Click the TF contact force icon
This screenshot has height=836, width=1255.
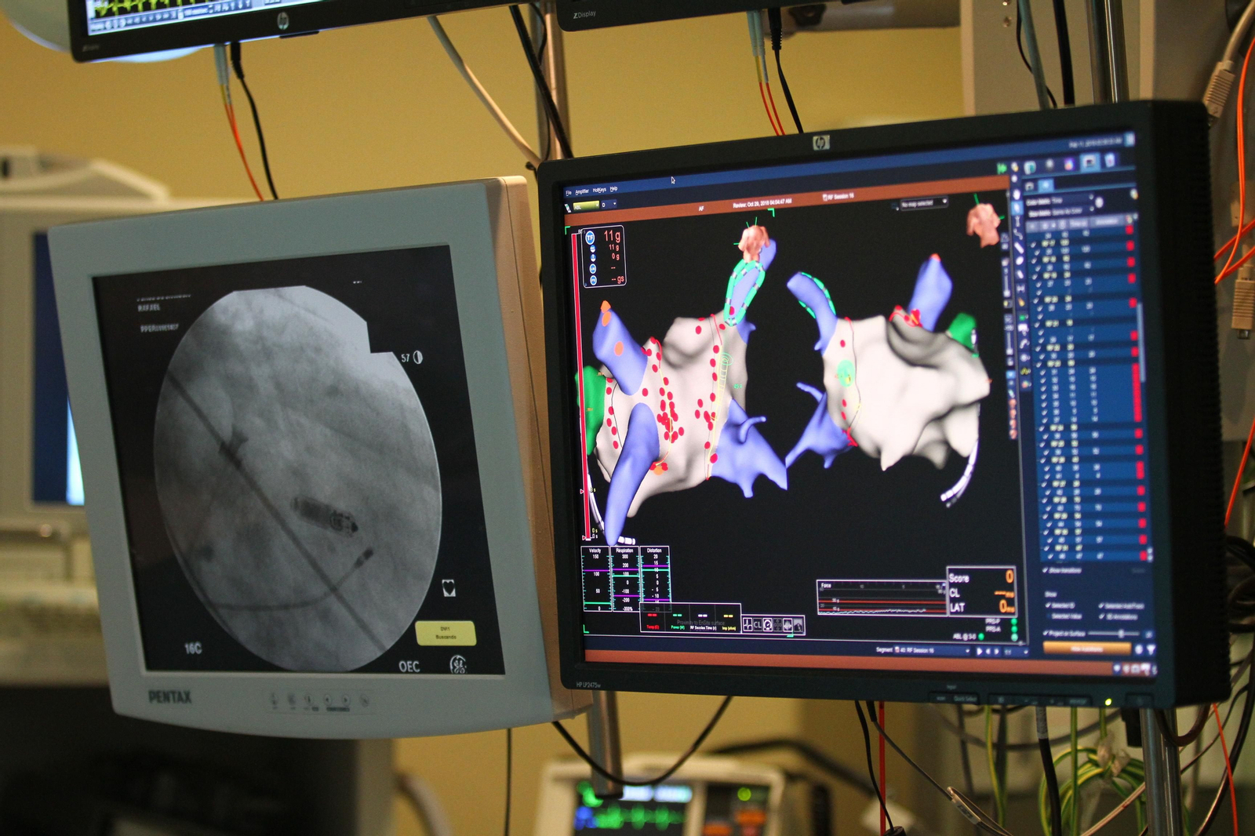pyautogui.click(x=591, y=238)
